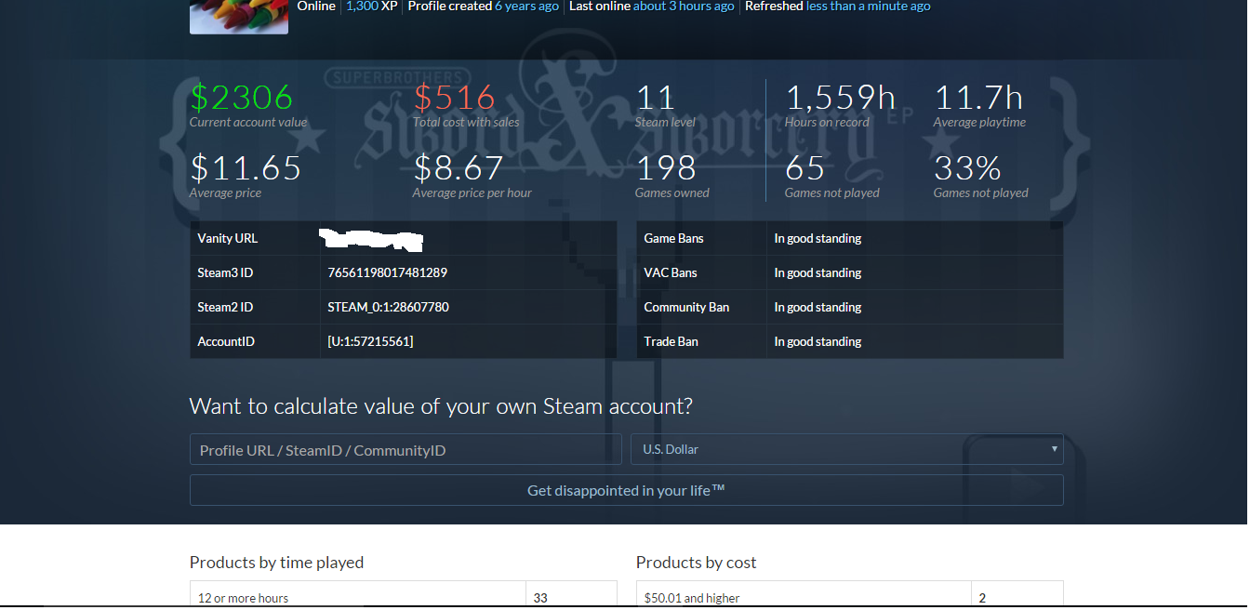Select the Steam3 ID 76561198017481289

(x=388, y=272)
